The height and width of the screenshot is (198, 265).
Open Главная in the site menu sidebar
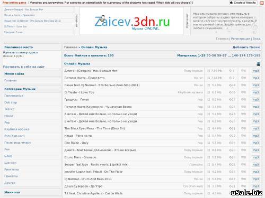point(11,80)
